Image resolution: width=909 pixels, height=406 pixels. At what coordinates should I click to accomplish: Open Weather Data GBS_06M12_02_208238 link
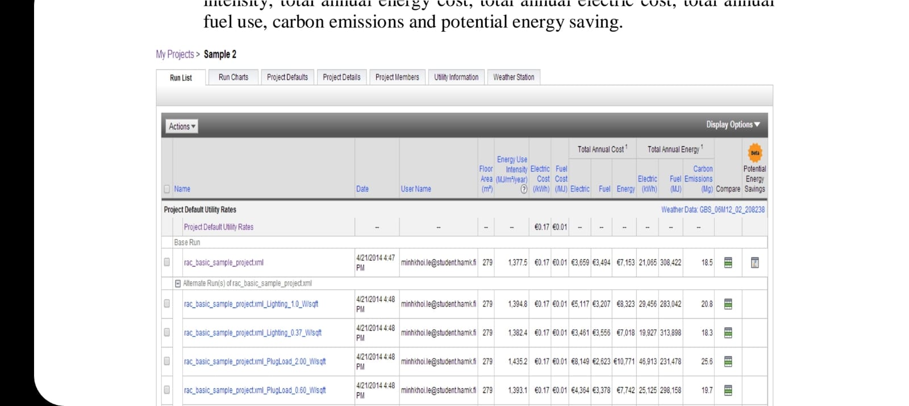(x=712, y=210)
